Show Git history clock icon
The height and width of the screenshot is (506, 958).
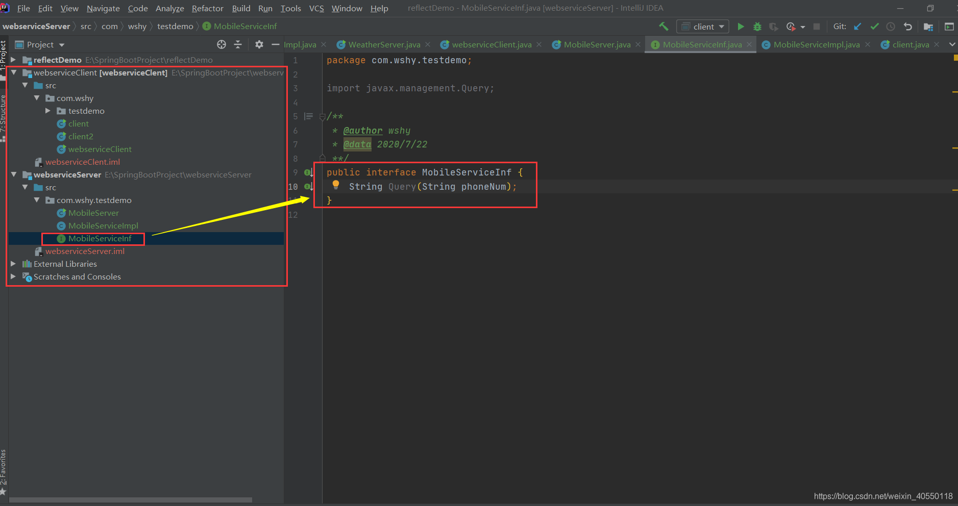tap(891, 27)
